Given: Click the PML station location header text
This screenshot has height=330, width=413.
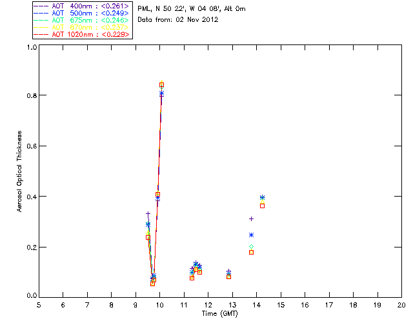Looking at the screenshot, I should [192, 9].
